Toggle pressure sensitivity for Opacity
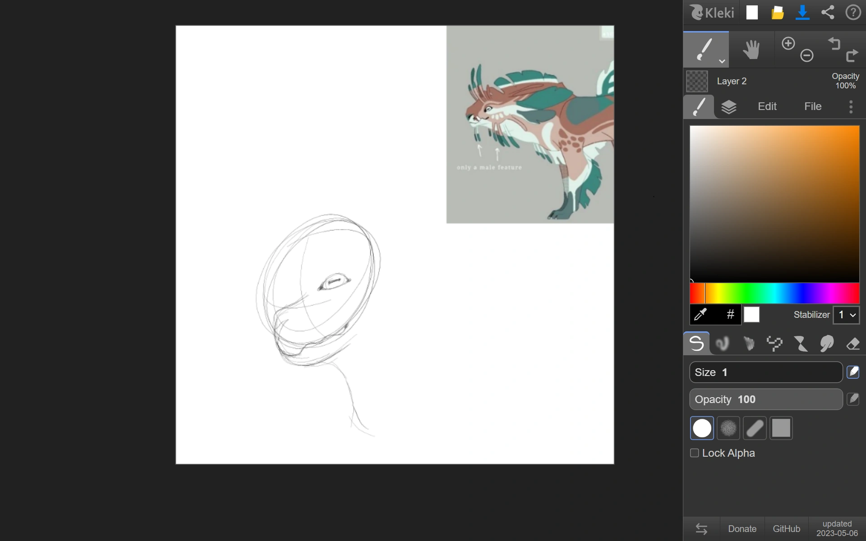The image size is (866, 541). pyautogui.click(x=853, y=399)
